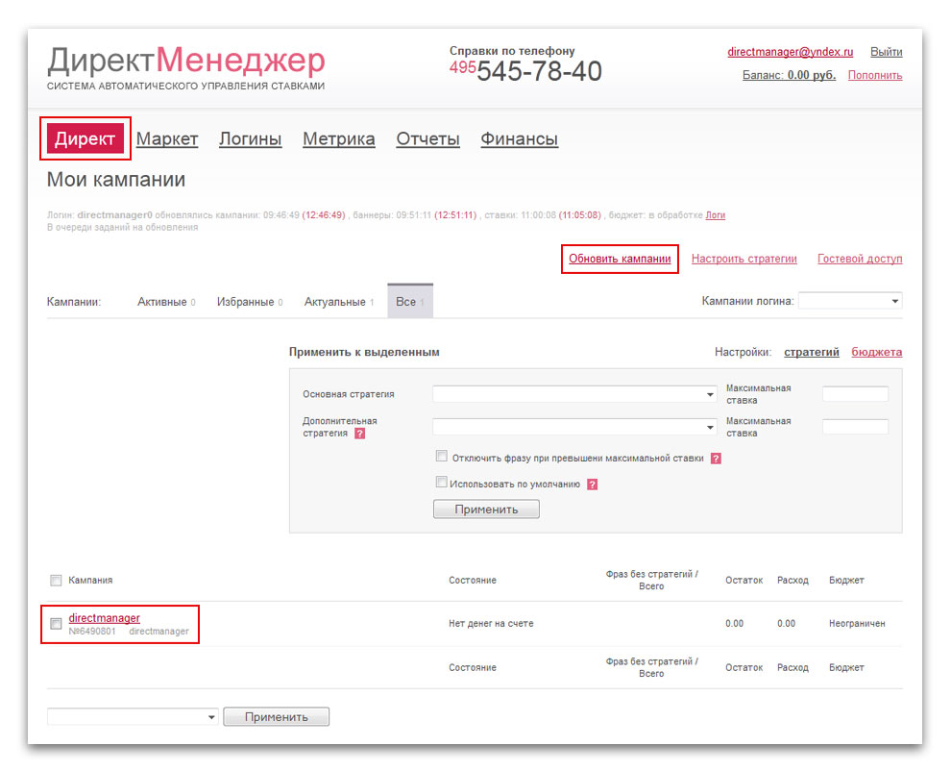Image resolution: width=951 pixels, height=771 pixels.
Task: Toggle Использовать по умолчанию checkbox
Action: click(442, 484)
